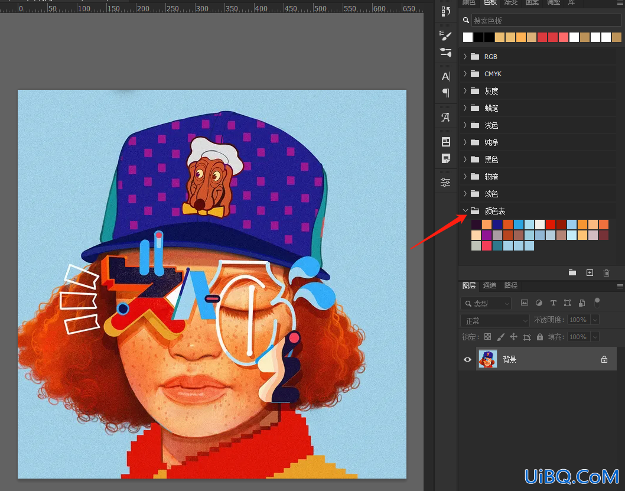The height and width of the screenshot is (491, 625).
Task: Expand the 灰度 swatch folder
Action: [x=465, y=91]
